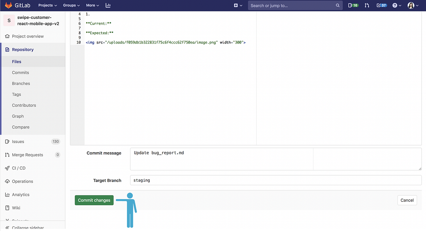
Task: Click the Repository document icon
Action: 7,50
